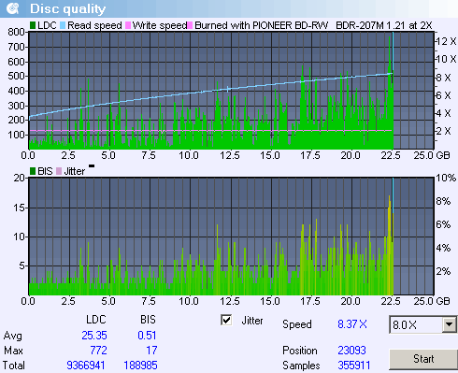This screenshot has height=373, width=458.
Task: Click the Position value 23093
Action: click(351, 351)
